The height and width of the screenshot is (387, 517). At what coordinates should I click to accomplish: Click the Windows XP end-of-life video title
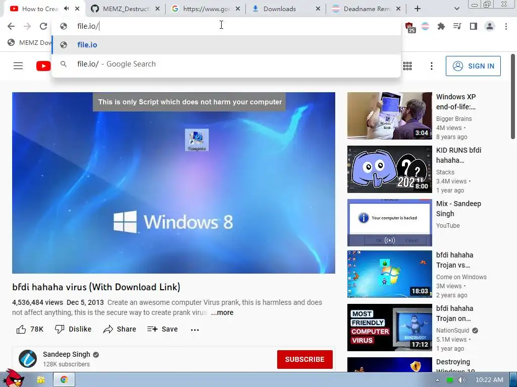tap(456, 102)
